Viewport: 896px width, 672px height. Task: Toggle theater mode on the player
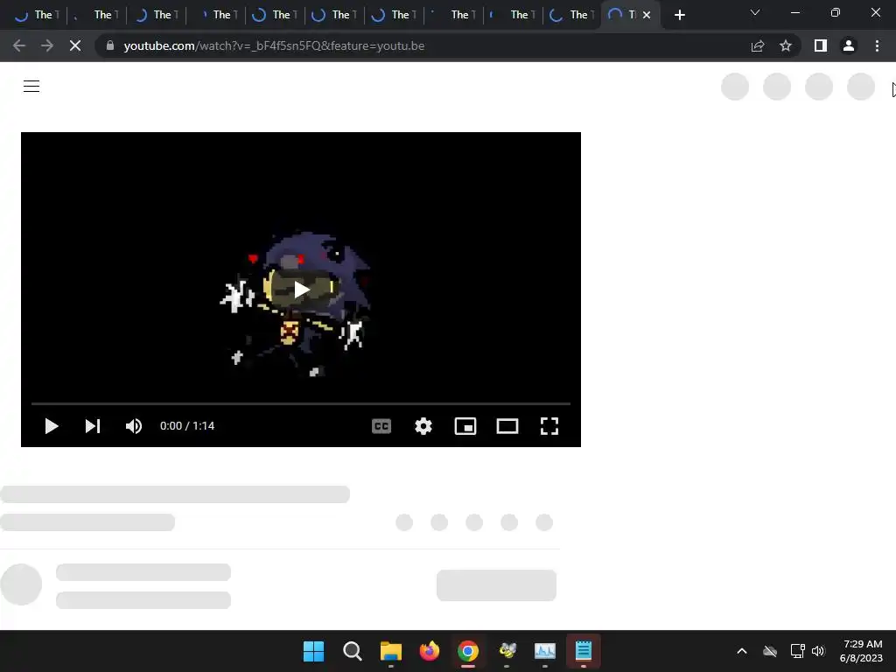pyautogui.click(x=507, y=426)
